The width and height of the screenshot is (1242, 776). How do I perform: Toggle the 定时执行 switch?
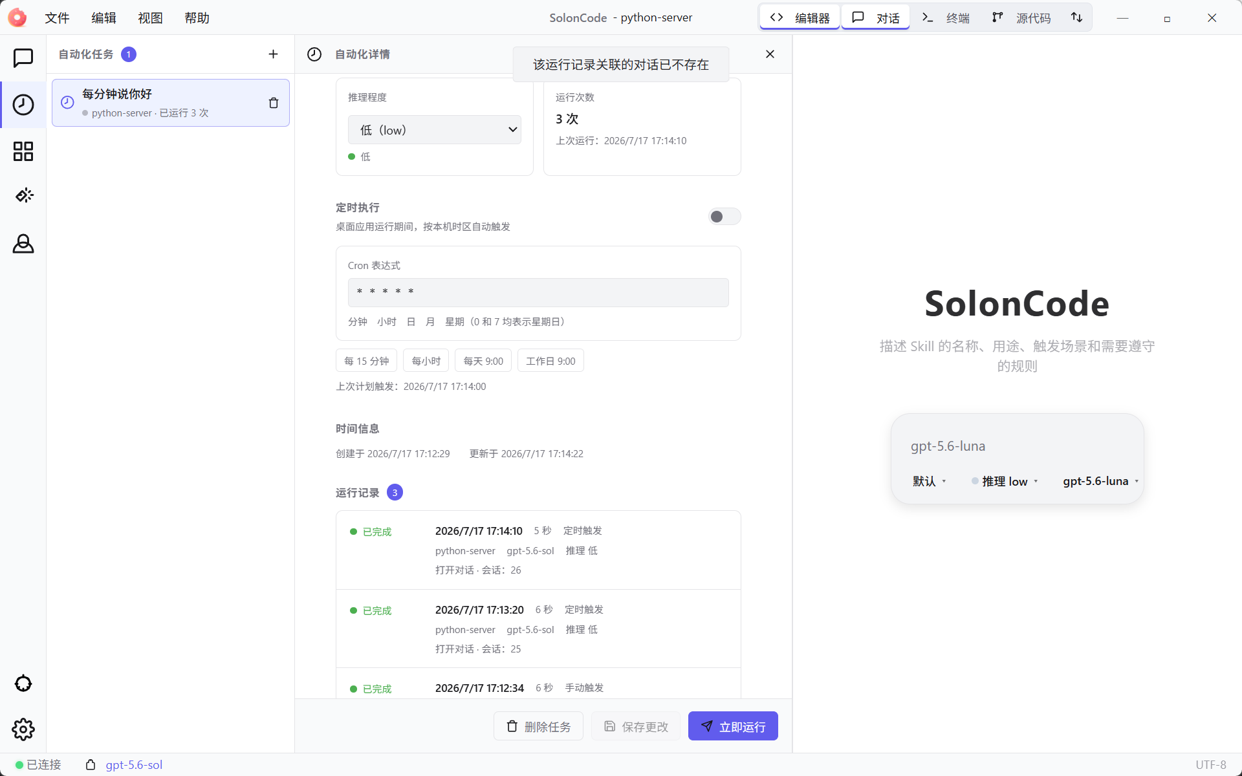tap(724, 217)
